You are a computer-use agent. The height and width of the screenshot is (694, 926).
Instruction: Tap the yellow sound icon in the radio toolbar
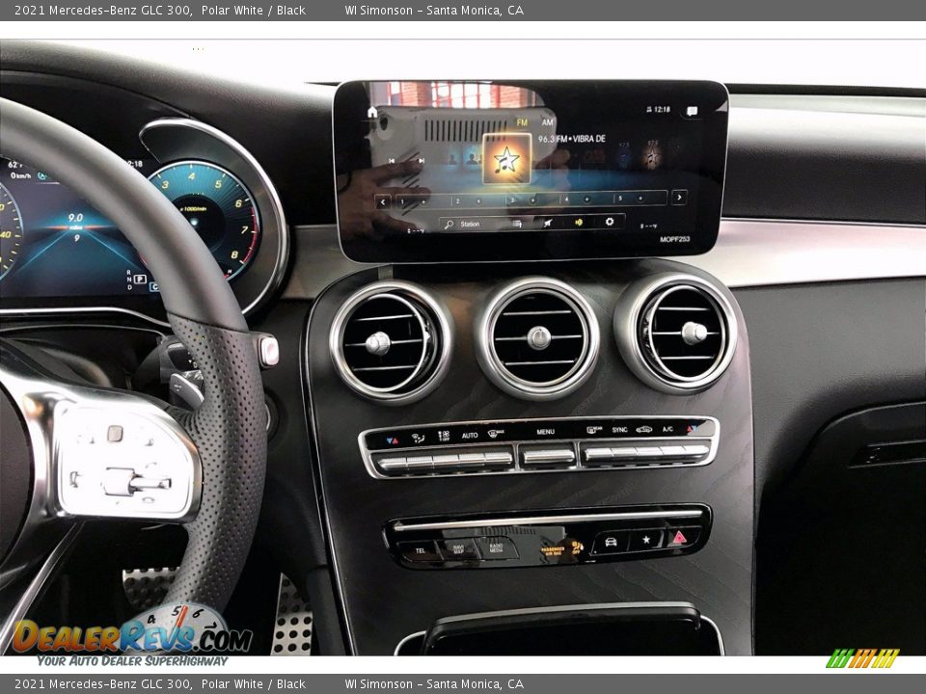(579, 222)
